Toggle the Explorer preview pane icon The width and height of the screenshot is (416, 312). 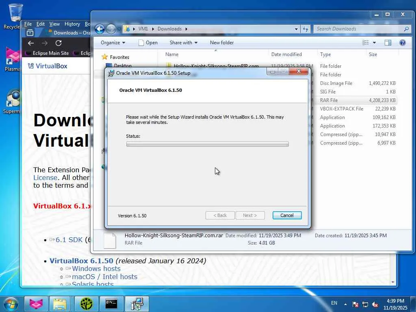tap(388, 42)
